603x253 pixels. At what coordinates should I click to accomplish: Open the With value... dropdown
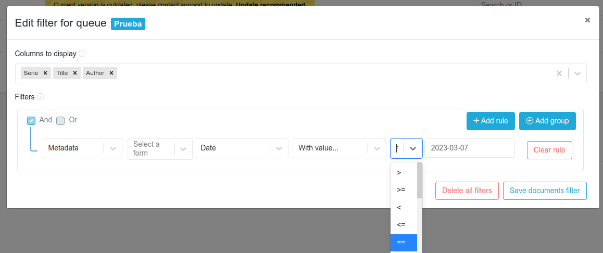[376, 148]
